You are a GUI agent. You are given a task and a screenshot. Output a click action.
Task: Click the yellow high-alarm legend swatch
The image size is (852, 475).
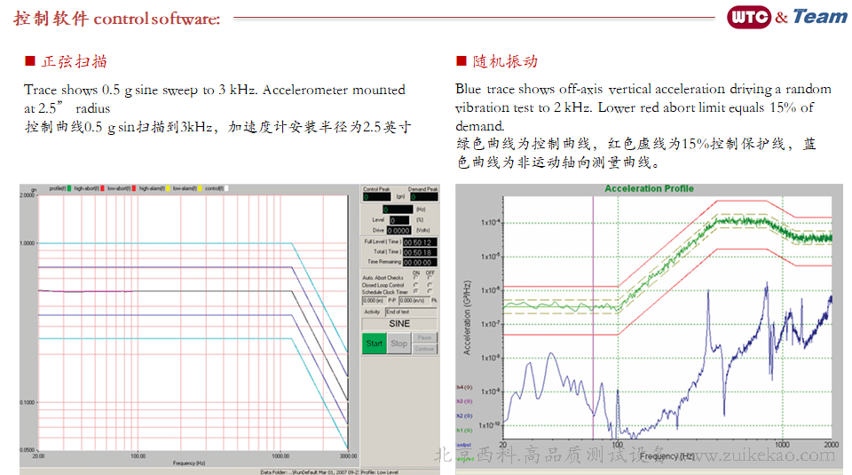[x=168, y=188]
